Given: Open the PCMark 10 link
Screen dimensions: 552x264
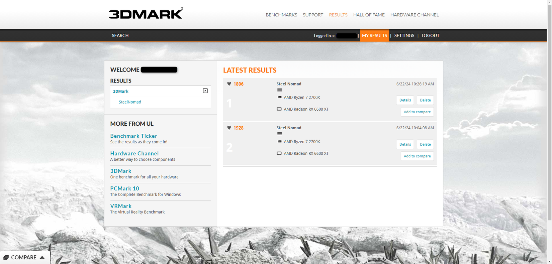Looking at the screenshot, I should pos(125,188).
